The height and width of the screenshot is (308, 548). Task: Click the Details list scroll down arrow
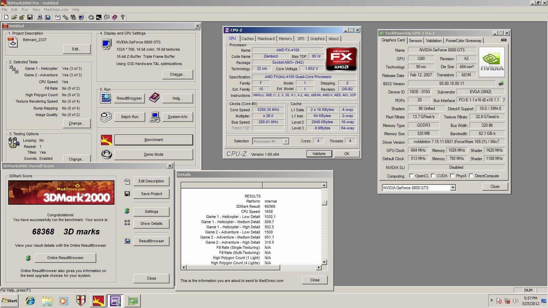click(324, 262)
